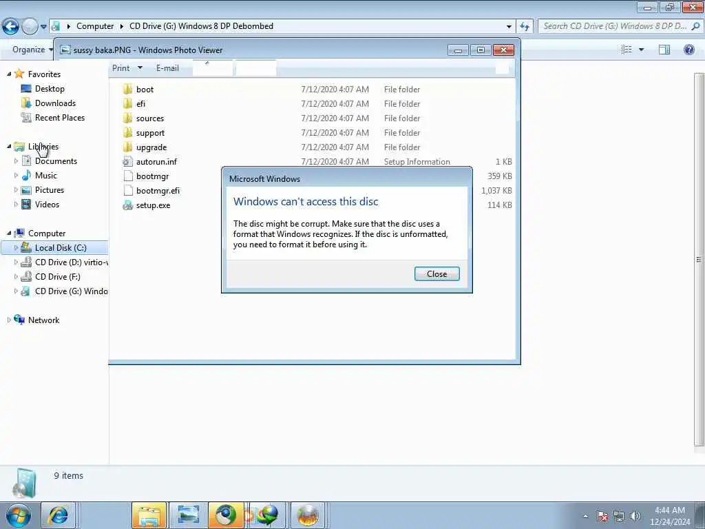Expand the Network node
Screen dimensions: 705x529
(x=9, y=320)
